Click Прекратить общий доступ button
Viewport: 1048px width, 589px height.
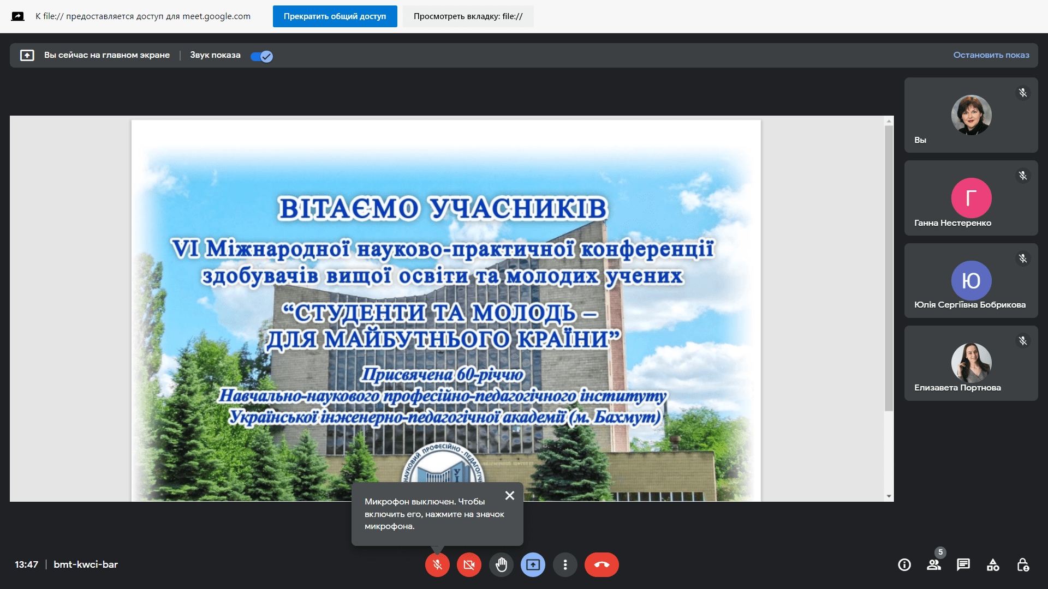pyautogui.click(x=335, y=16)
